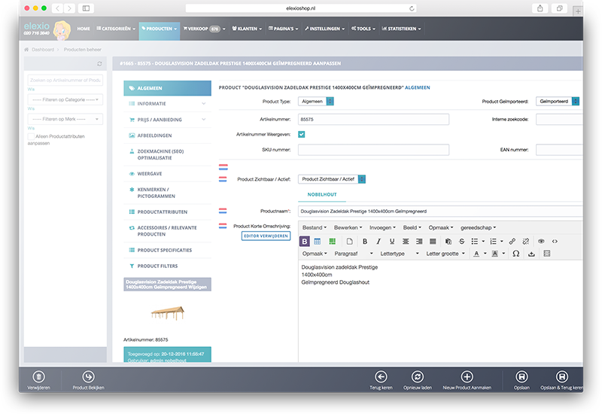Open the Paragraaf format dropdown
602x414 pixels.
pos(353,254)
